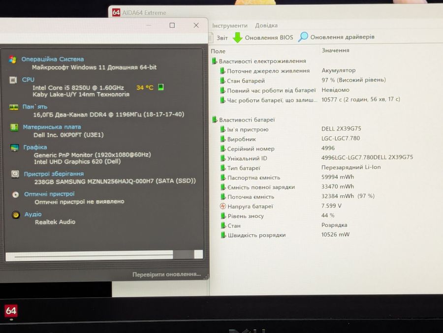Open the Довідка menu
This screenshot has width=443, height=333.
pyautogui.click(x=266, y=26)
